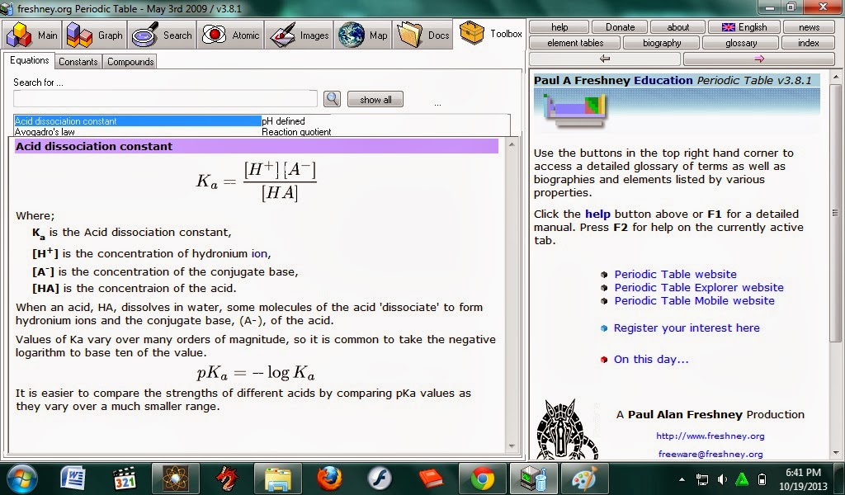Click the show all button
The image size is (845, 495).
pos(375,100)
